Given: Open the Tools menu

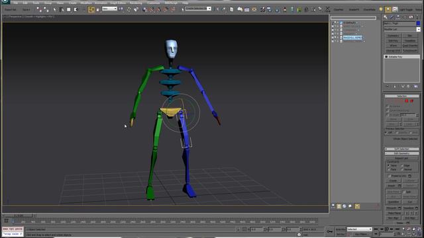Looking at the screenshot, I should click(36, 3).
